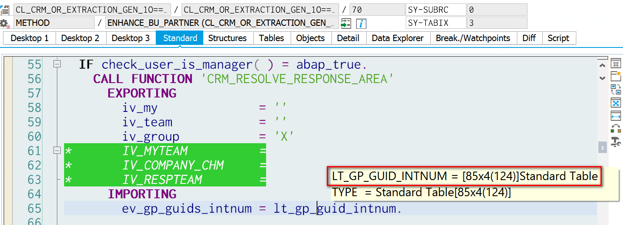The image size is (623, 225).
Task: Click the document icon left of the program name field
Action: [5, 10]
